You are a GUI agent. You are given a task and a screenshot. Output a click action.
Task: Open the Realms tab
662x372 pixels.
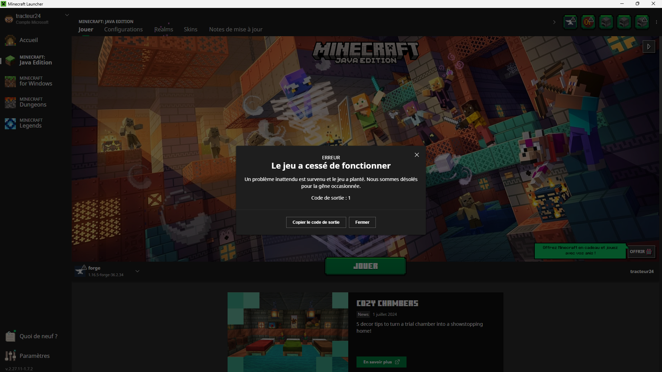tap(164, 29)
